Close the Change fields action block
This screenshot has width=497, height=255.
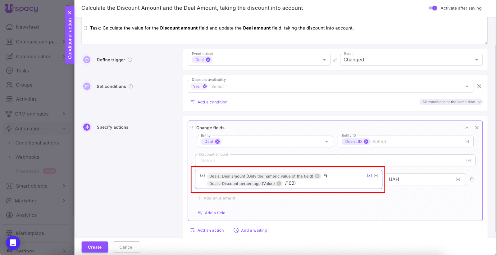(477, 128)
